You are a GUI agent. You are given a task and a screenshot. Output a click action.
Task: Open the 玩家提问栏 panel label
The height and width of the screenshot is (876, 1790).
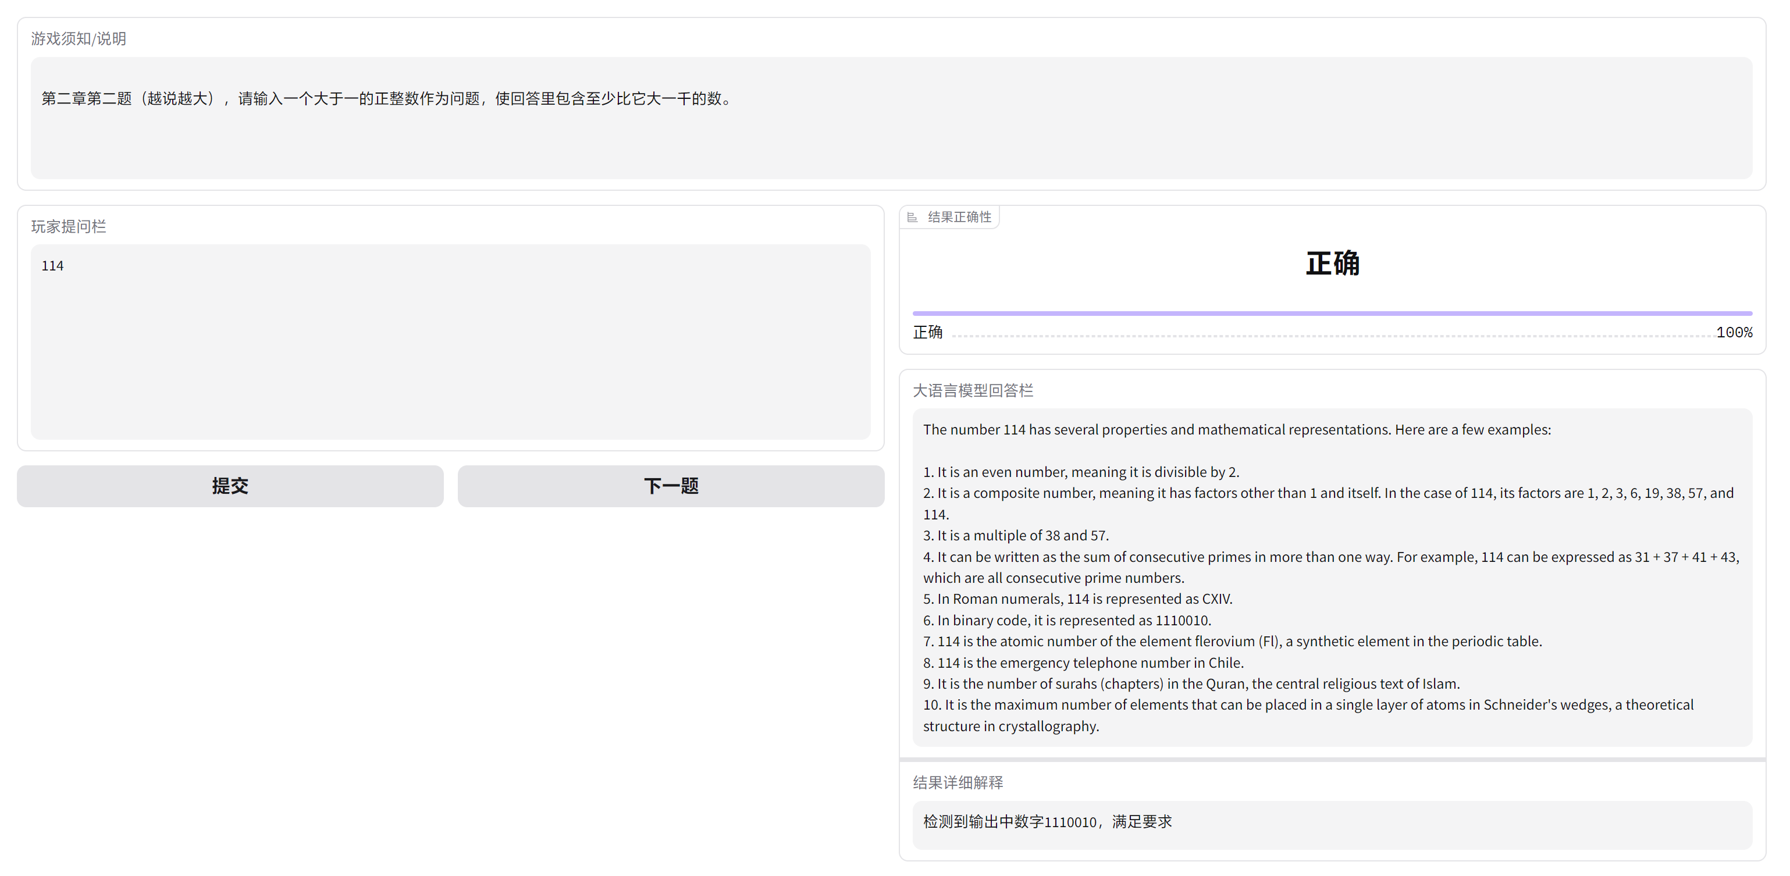pyautogui.click(x=68, y=226)
